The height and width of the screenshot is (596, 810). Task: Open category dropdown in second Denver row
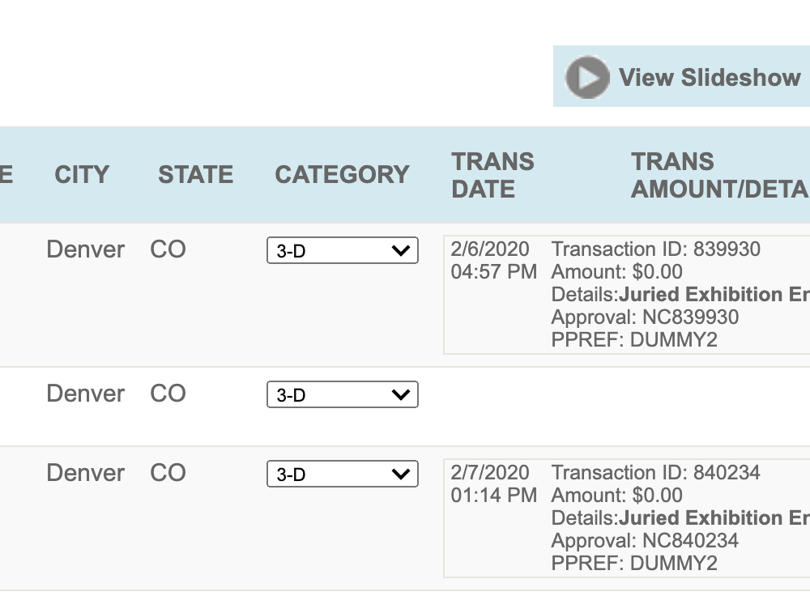[x=343, y=394]
